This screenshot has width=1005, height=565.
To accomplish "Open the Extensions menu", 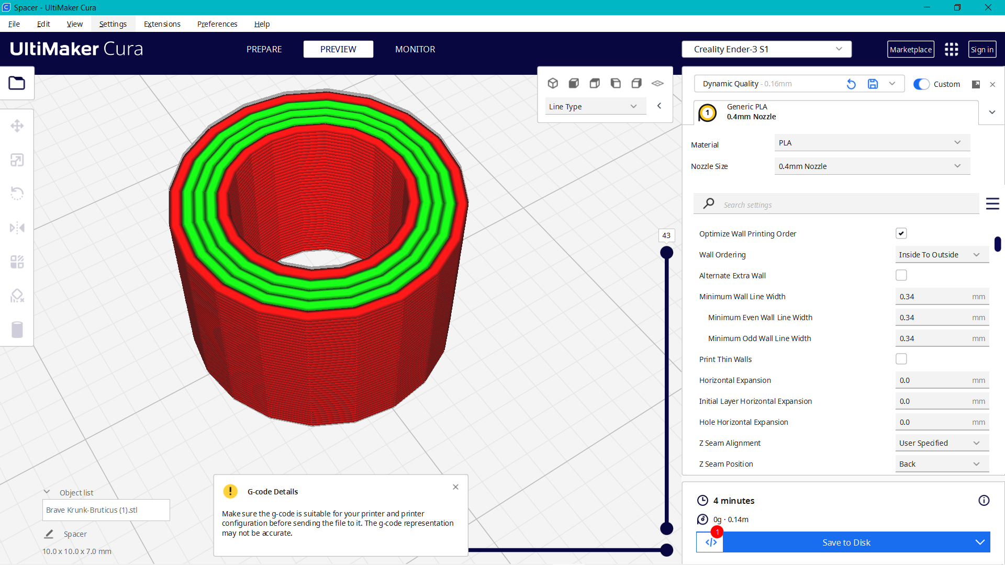I will [162, 24].
